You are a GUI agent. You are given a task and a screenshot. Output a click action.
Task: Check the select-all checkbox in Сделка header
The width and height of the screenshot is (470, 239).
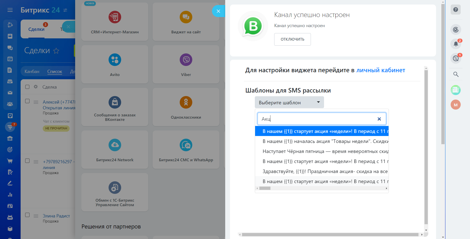pyautogui.click(x=27, y=87)
